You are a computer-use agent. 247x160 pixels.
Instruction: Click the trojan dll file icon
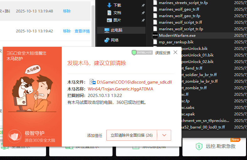[x=92, y=82]
